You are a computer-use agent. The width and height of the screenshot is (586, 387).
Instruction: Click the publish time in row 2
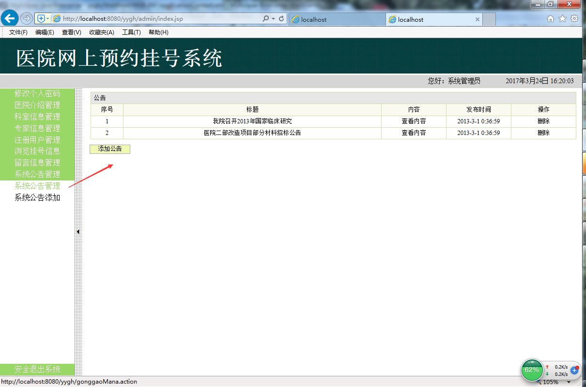[478, 133]
